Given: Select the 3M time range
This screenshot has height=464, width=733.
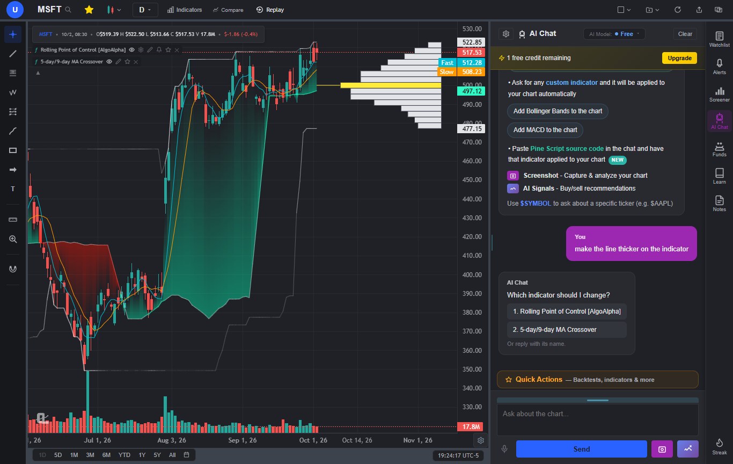Looking at the screenshot, I should (x=90, y=455).
